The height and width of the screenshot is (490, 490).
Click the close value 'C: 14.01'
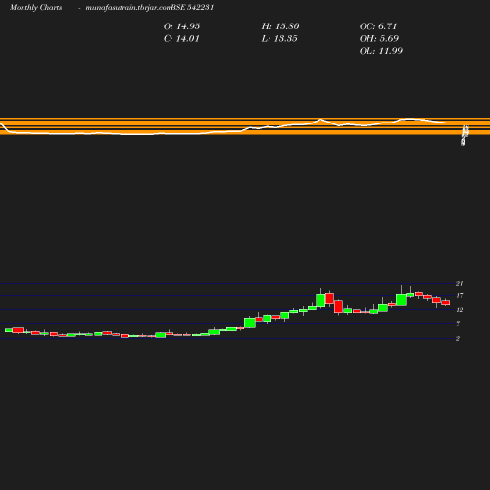point(181,39)
